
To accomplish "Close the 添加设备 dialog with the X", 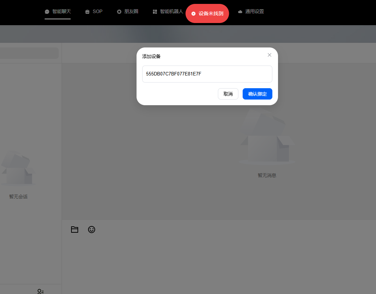I will pyautogui.click(x=270, y=55).
